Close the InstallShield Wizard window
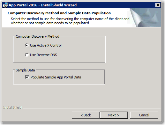 coord(158,5)
